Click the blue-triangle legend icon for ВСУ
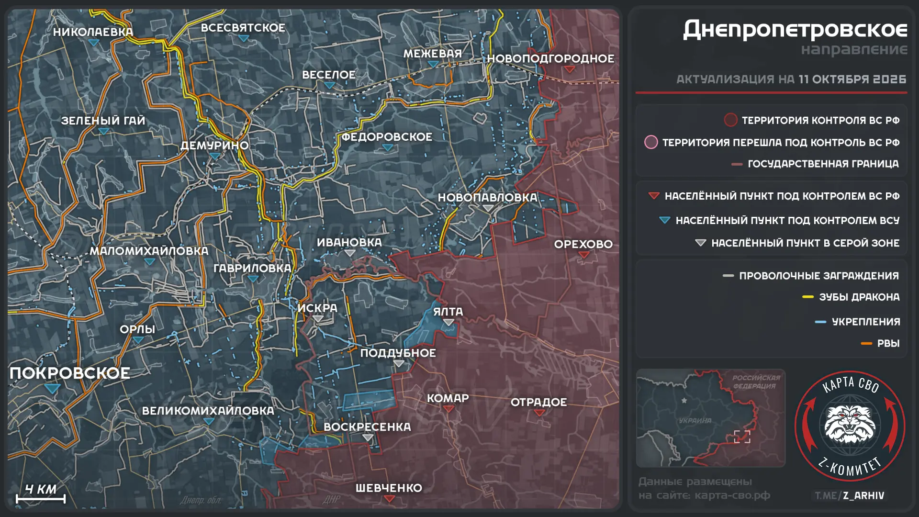919x517 pixels. [664, 220]
